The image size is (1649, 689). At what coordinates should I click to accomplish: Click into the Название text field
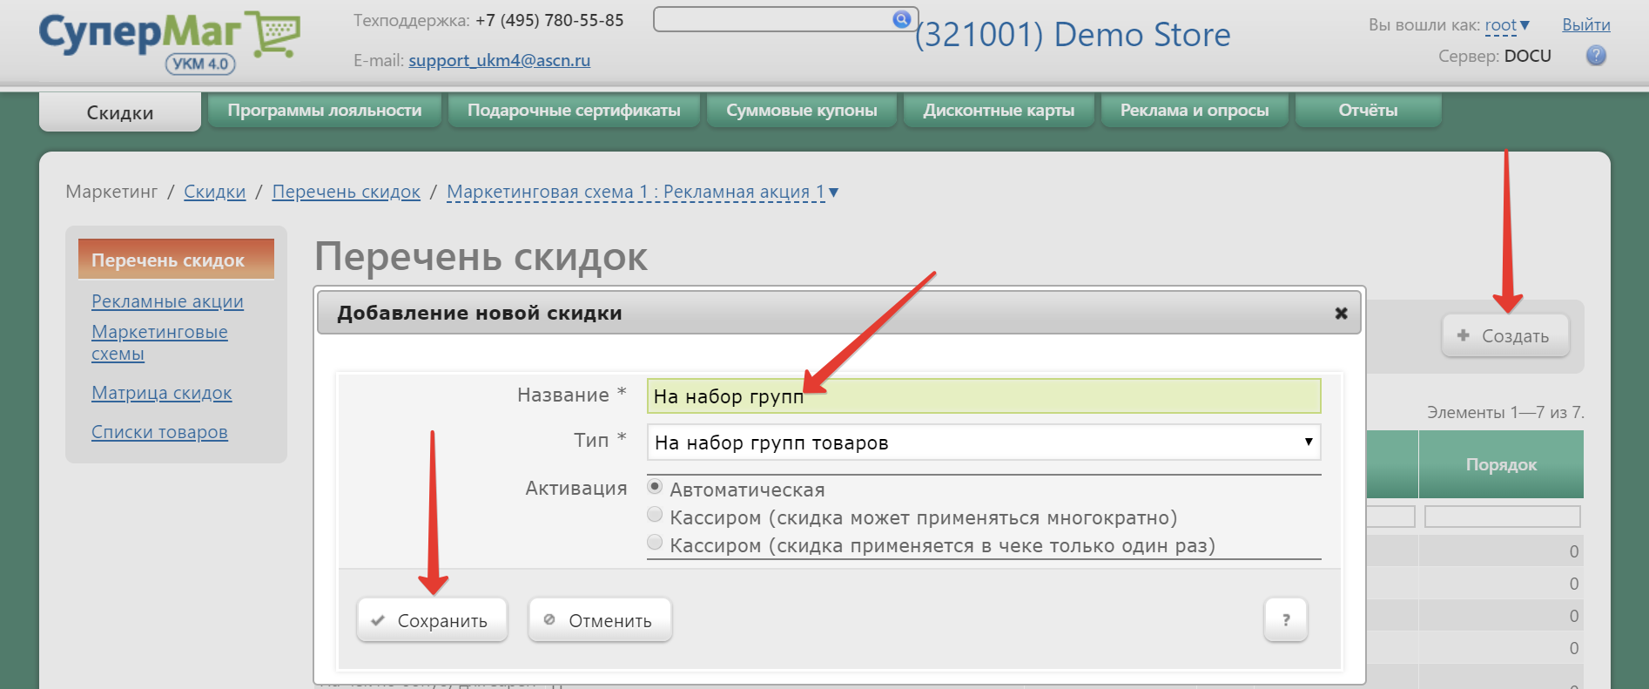point(983,396)
